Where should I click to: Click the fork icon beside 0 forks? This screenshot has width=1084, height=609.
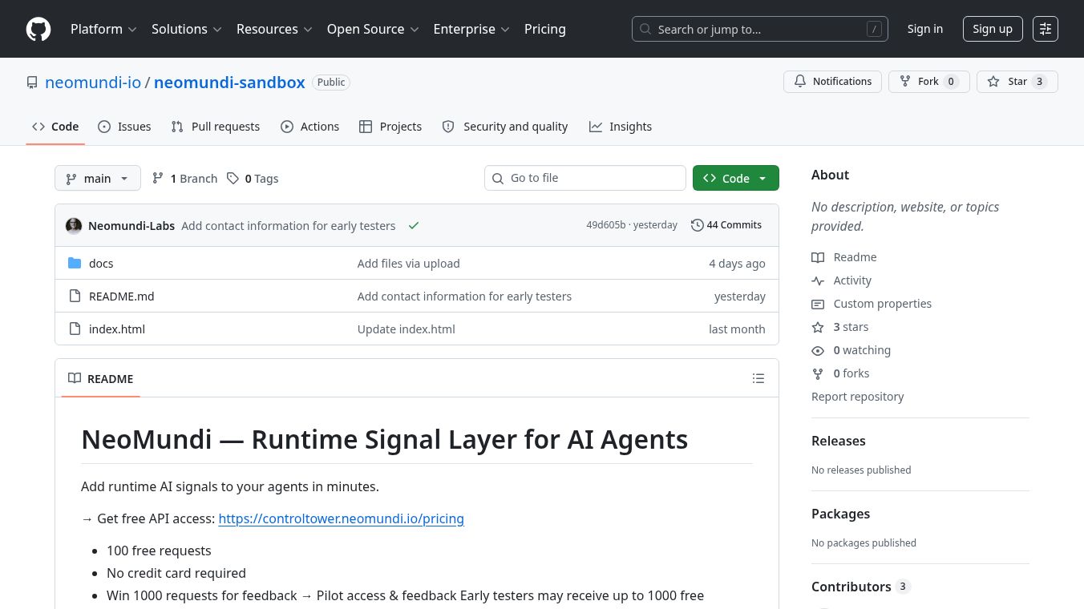[x=818, y=373]
